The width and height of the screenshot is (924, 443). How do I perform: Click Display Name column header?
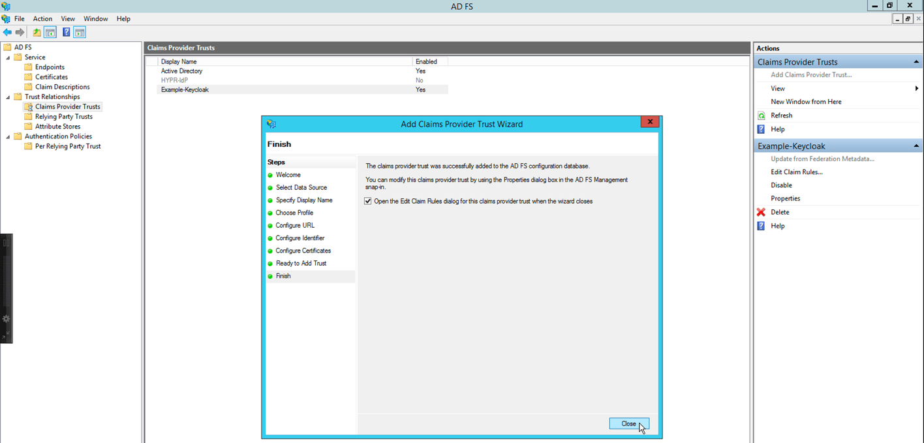coord(285,61)
